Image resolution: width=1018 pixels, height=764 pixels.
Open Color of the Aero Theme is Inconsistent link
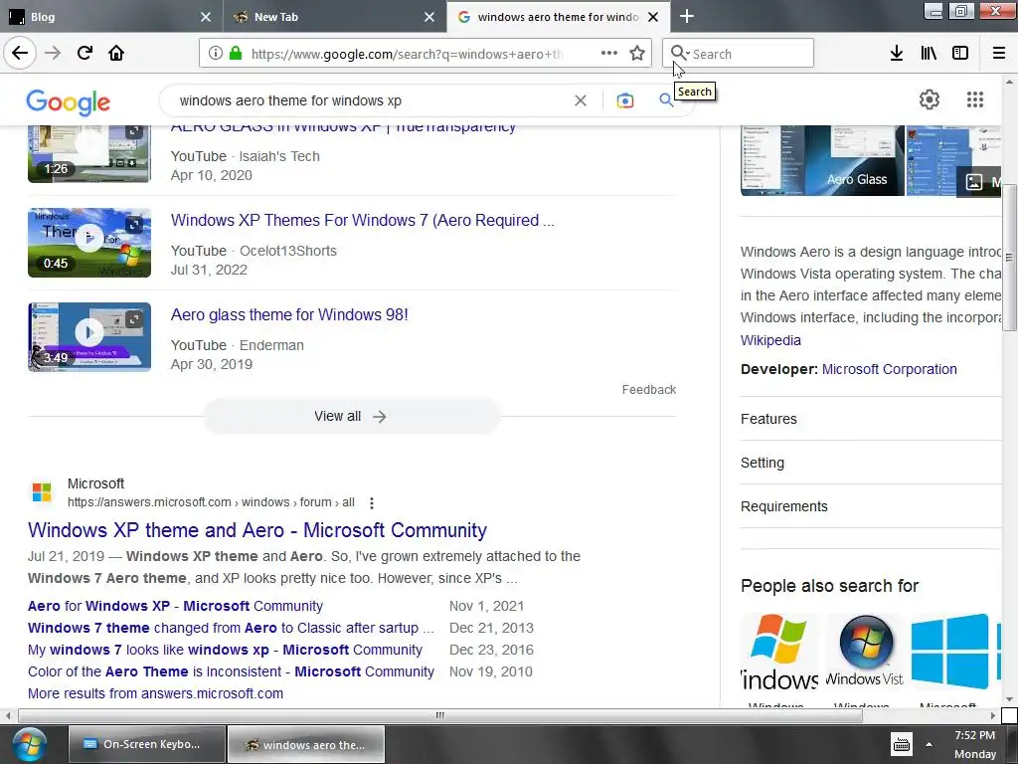tap(231, 671)
